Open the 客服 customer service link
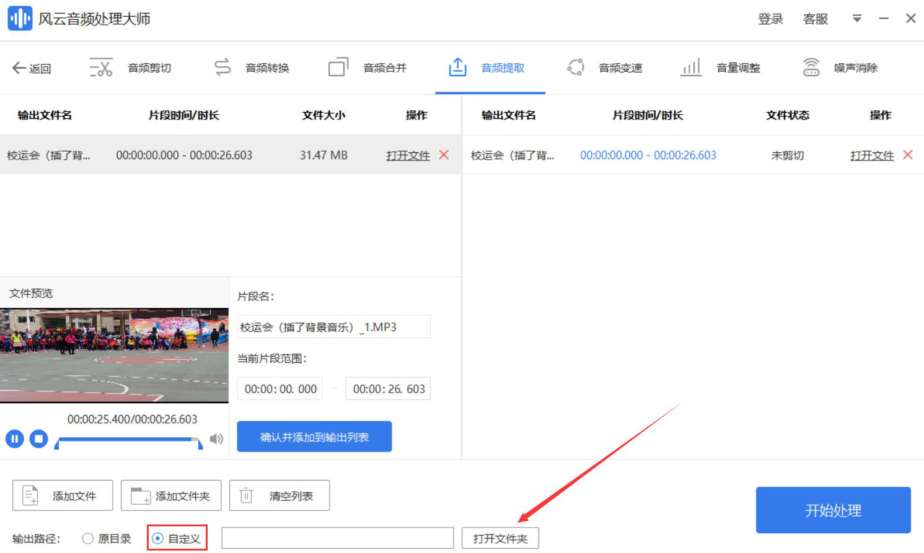Screen dimensions: 924x553 [816, 19]
